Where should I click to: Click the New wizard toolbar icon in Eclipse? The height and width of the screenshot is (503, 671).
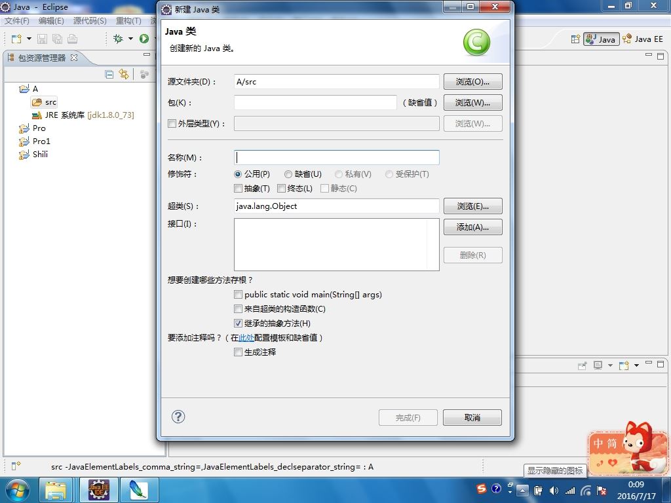tap(16, 39)
